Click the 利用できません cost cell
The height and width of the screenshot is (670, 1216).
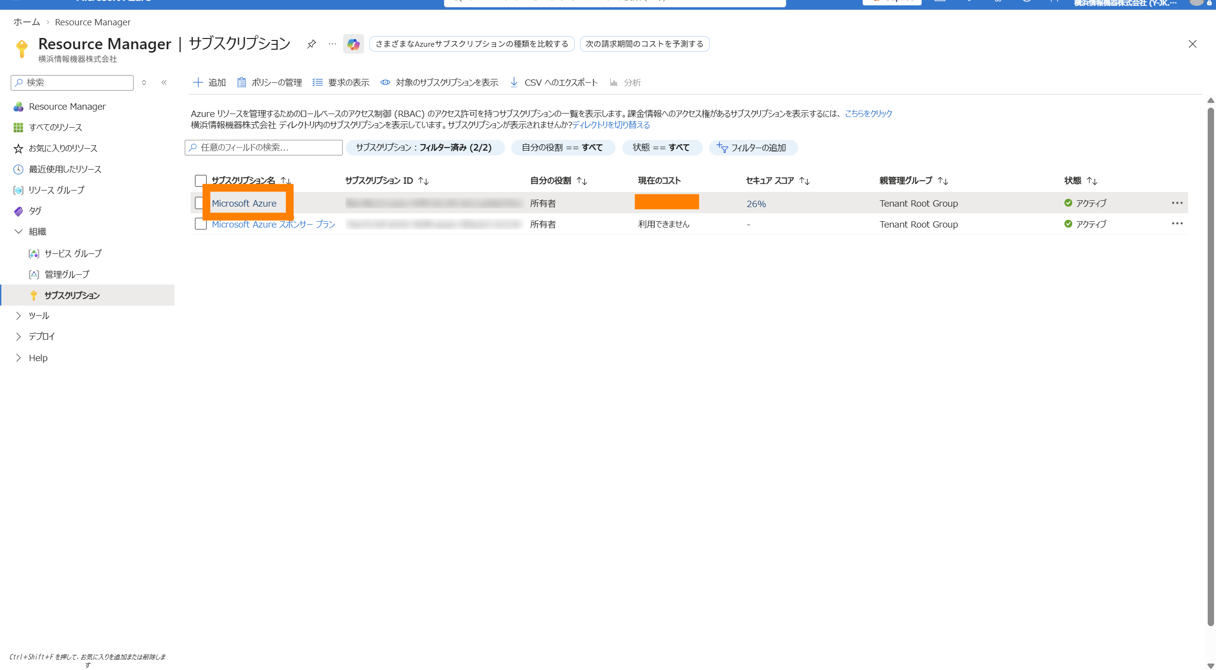pyautogui.click(x=664, y=224)
